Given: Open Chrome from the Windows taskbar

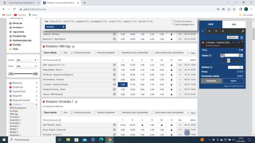Looking at the screenshot, I should pos(109,140).
